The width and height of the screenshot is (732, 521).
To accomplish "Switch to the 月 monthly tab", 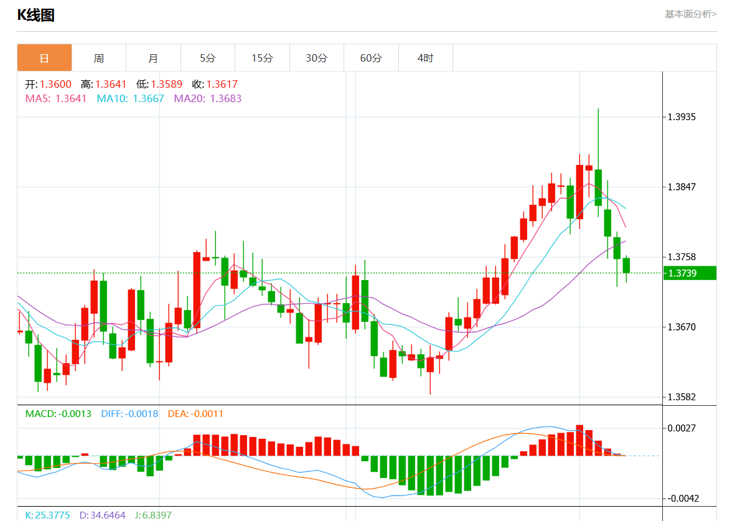I will [153, 58].
